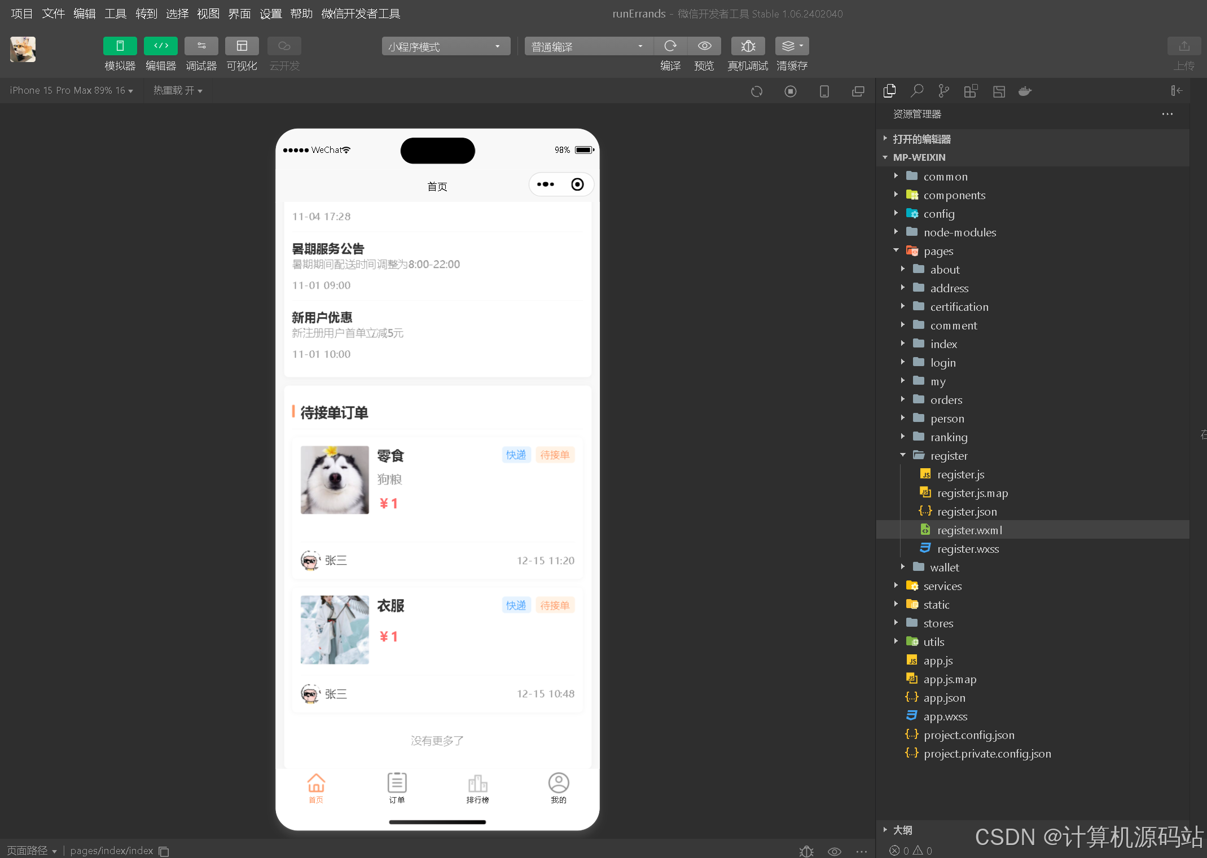
Task: Open the 工具 menu
Action: point(115,14)
